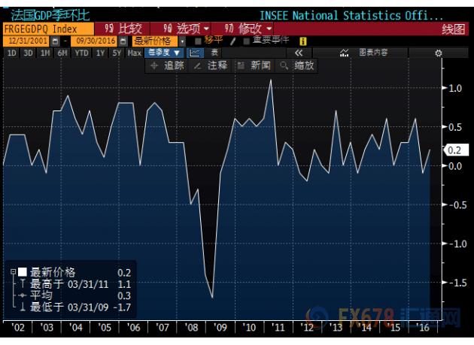Collapse legend tree expander box
The height and width of the screenshot is (345, 474).
pos(13,272)
